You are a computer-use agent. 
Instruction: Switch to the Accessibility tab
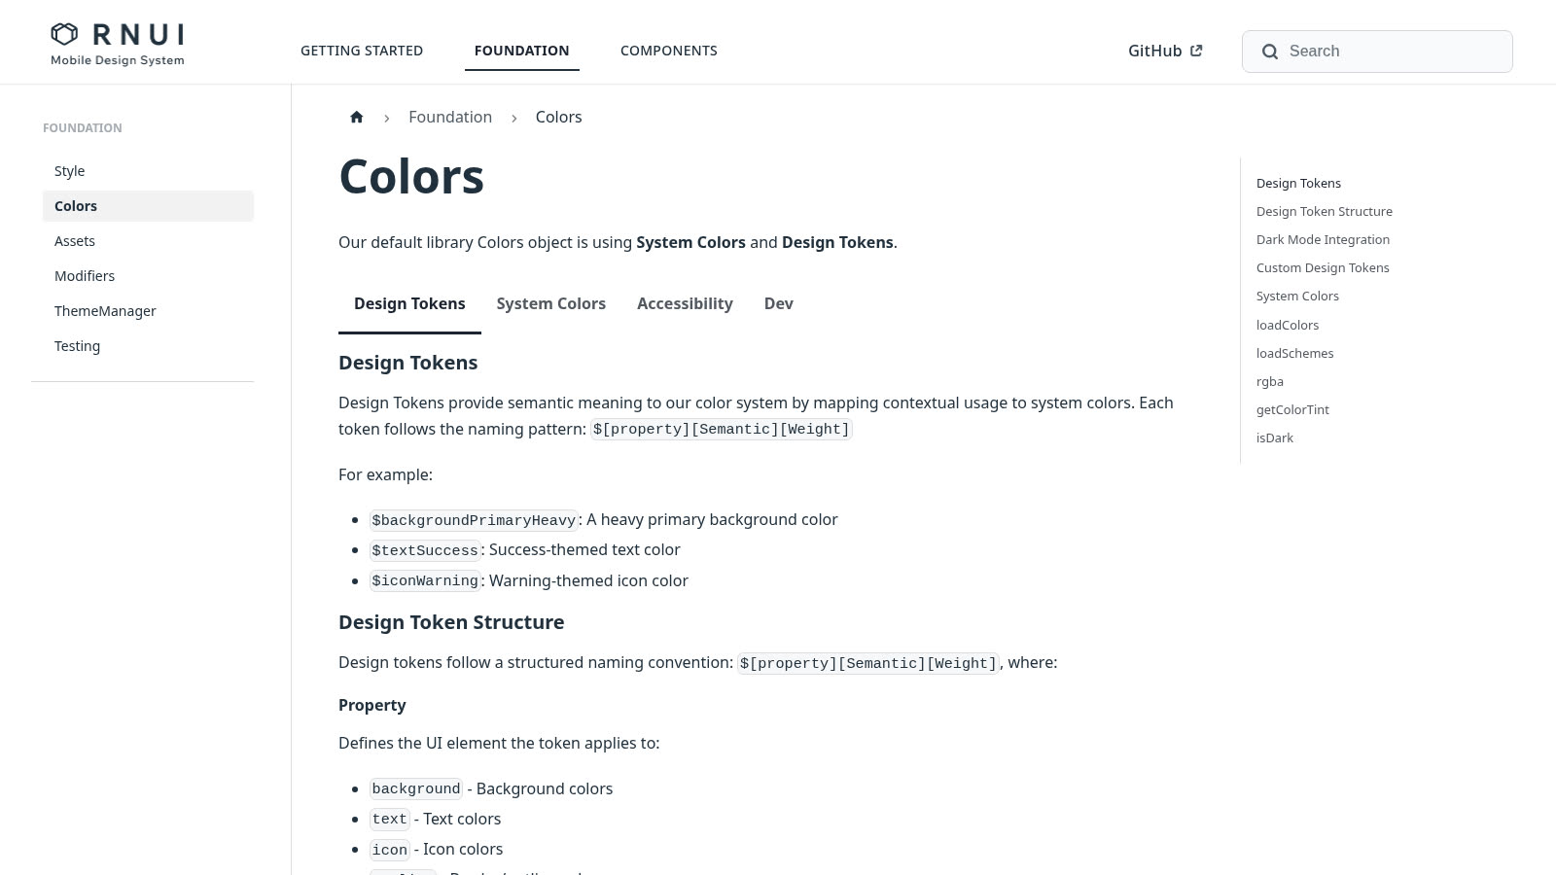click(x=685, y=303)
